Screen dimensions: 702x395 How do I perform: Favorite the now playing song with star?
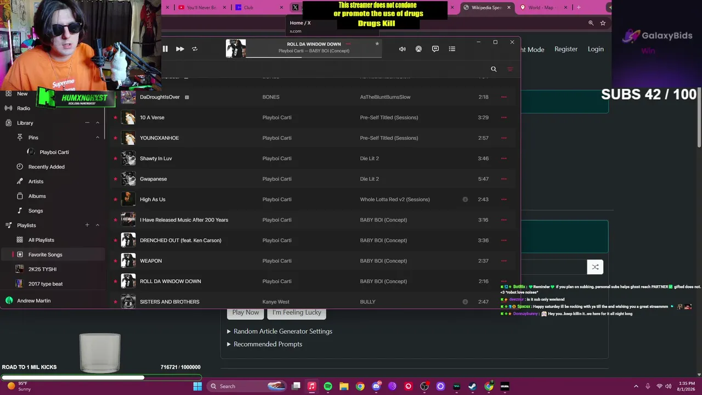[377, 44]
